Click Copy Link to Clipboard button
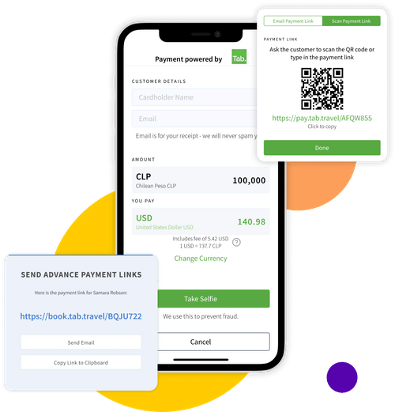Viewport: 395px width, 412px height. [81, 362]
